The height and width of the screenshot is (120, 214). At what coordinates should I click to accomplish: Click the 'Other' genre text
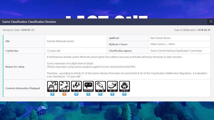click(172, 44)
